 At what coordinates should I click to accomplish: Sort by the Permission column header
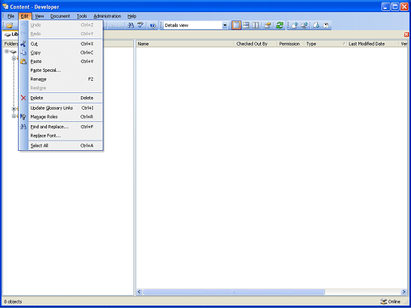[x=290, y=44]
